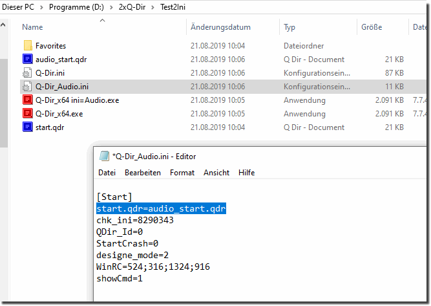Click the QDir_Id=0 line
The height and width of the screenshot is (306, 431).
click(x=120, y=232)
